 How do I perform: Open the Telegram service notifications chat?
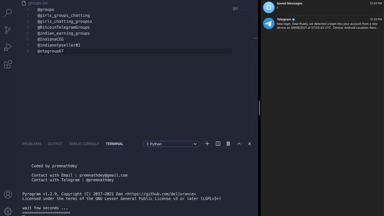[x=322, y=23]
